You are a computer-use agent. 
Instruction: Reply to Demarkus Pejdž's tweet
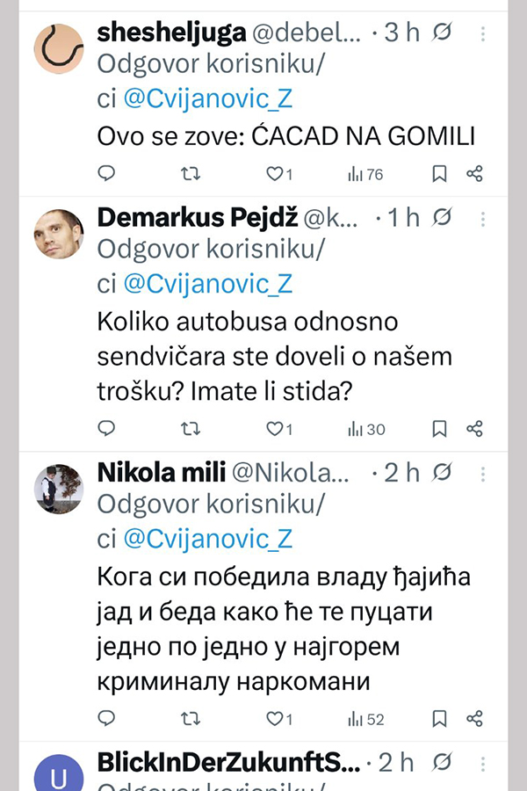point(106,428)
